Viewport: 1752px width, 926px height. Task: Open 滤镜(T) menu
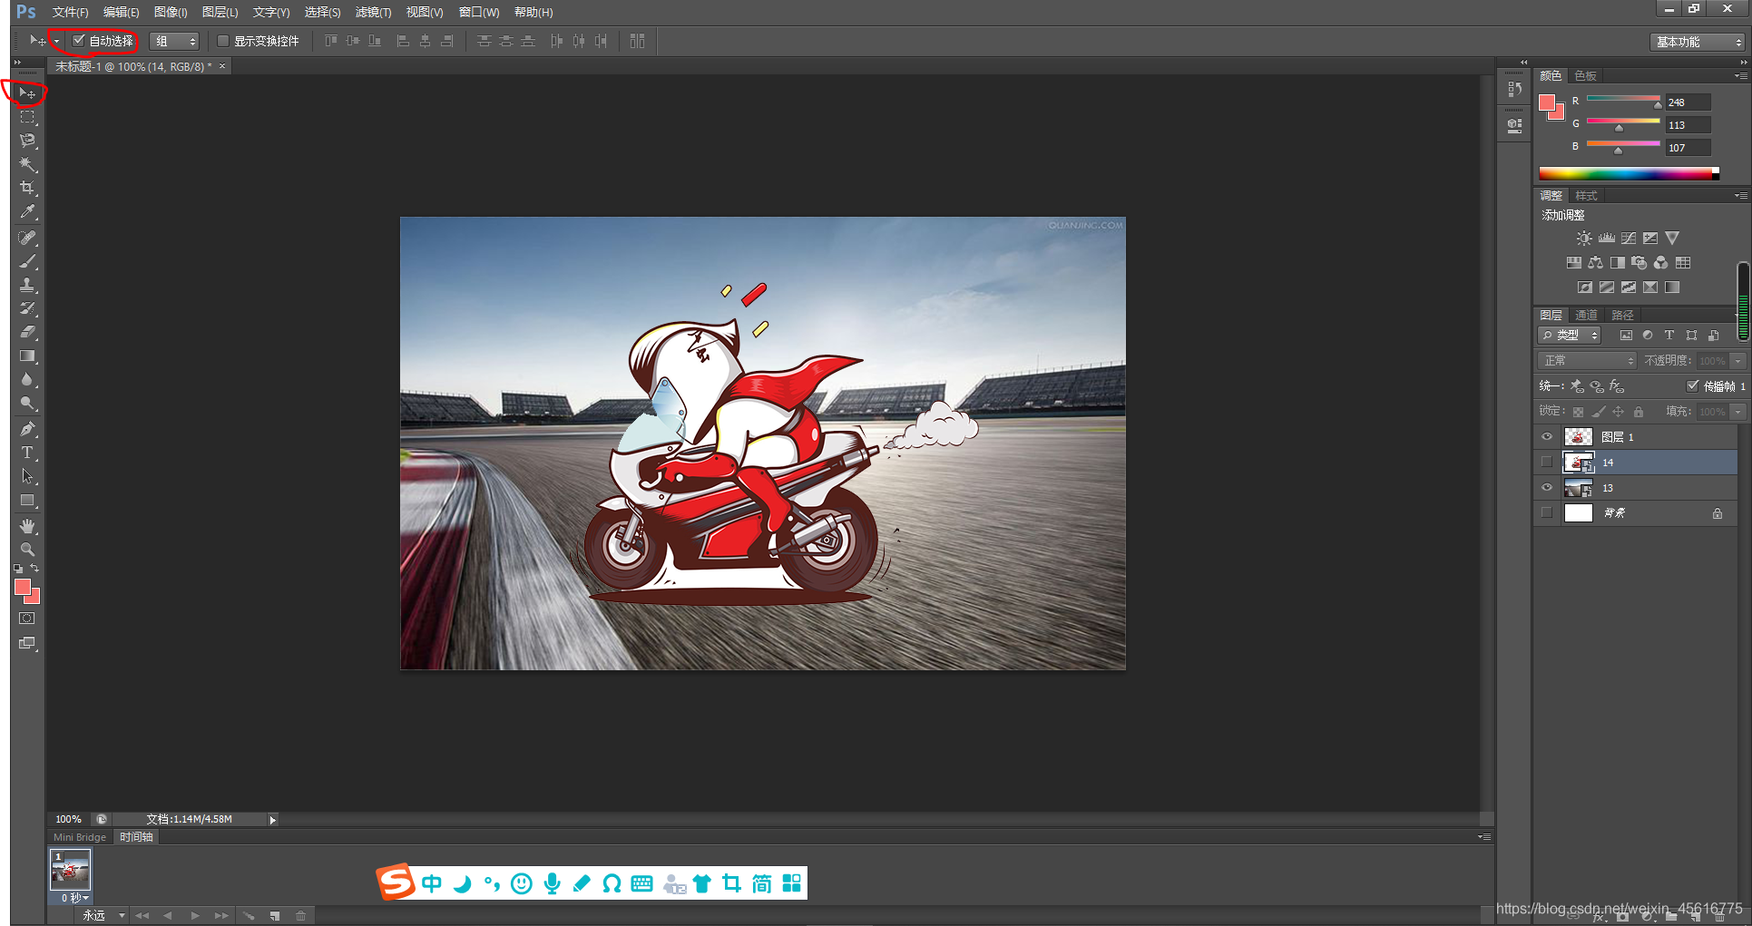373,12
